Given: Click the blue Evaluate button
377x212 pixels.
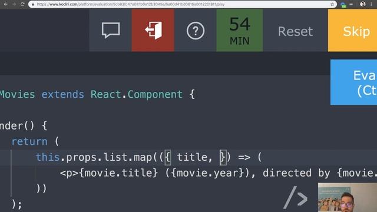Looking at the screenshot, I should click(x=353, y=82).
